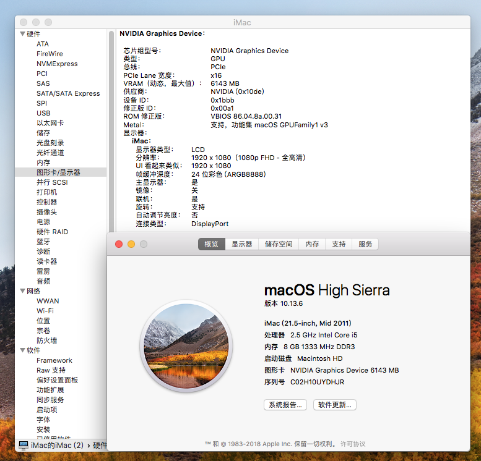
Task: Select 并行 SCSI entry
Action: point(52,182)
